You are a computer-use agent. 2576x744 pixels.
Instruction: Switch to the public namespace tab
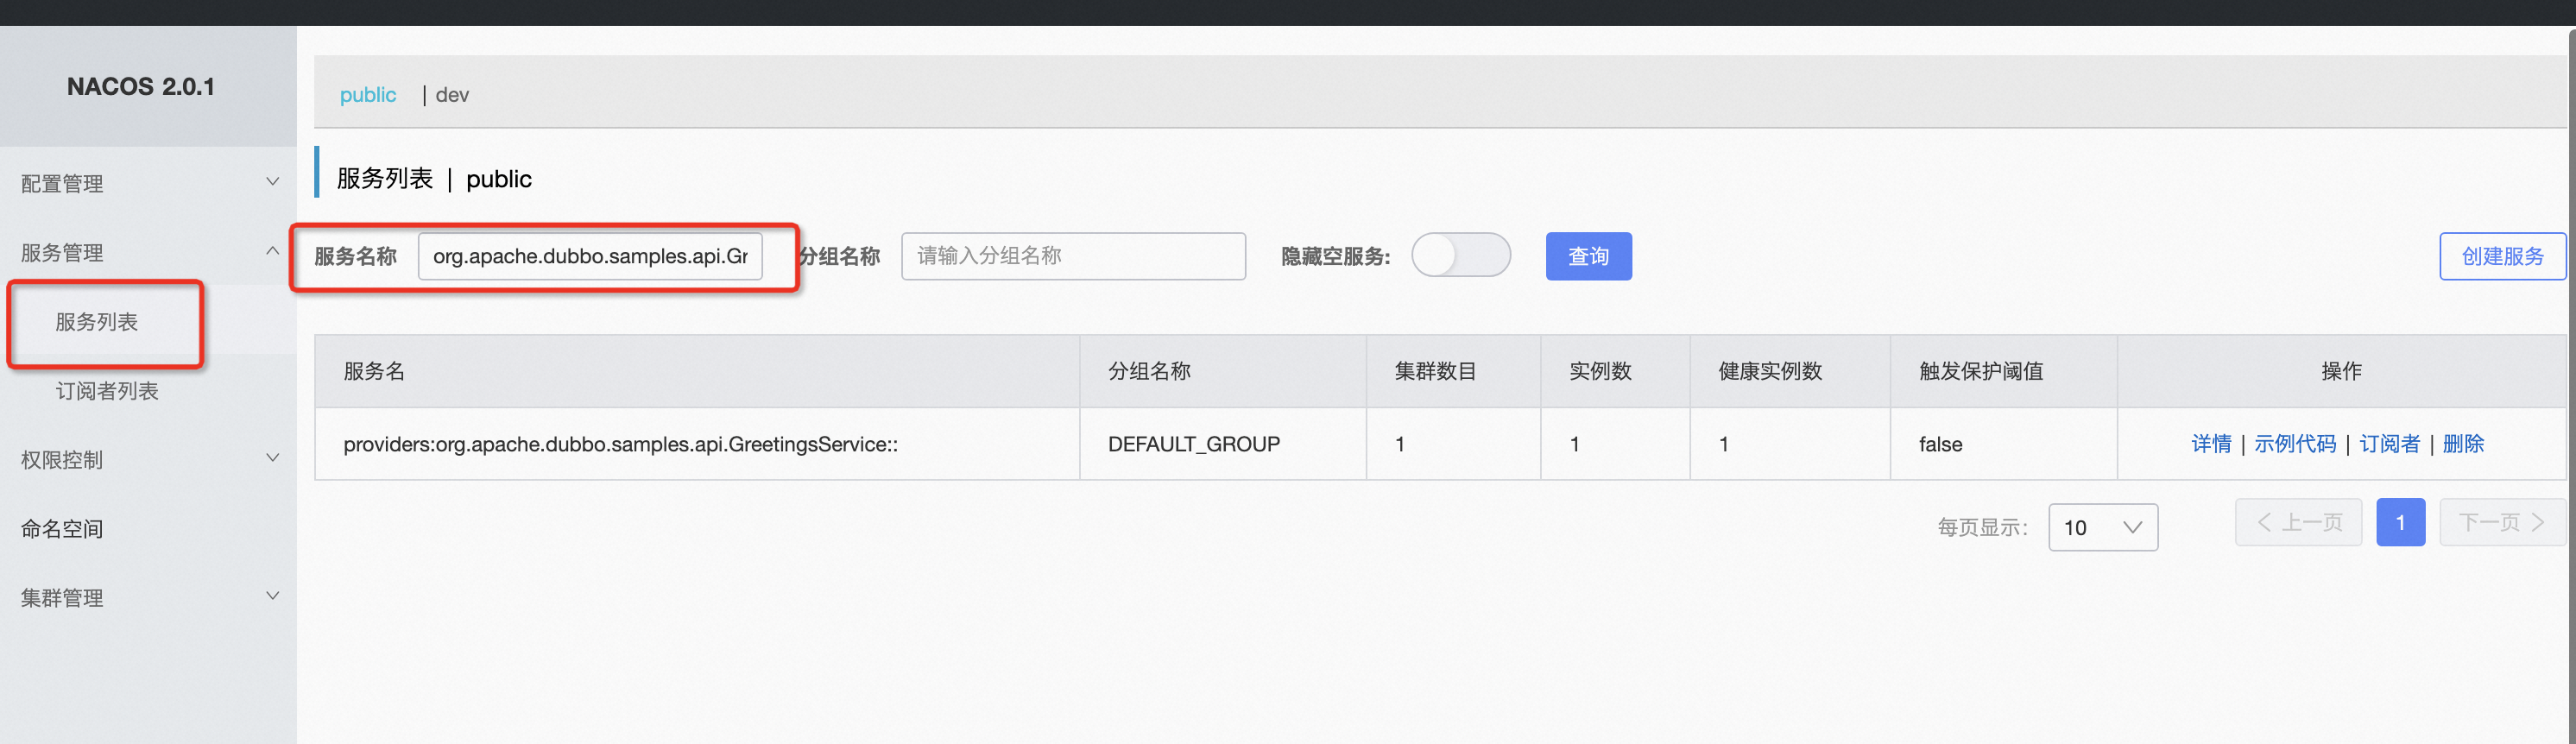coord(367,95)
